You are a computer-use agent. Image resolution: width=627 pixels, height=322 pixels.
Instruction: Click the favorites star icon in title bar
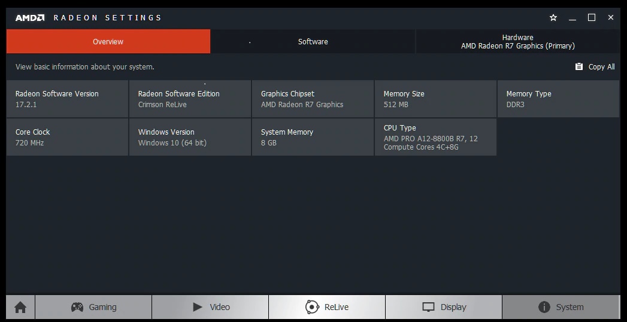(x=553, y=17)
